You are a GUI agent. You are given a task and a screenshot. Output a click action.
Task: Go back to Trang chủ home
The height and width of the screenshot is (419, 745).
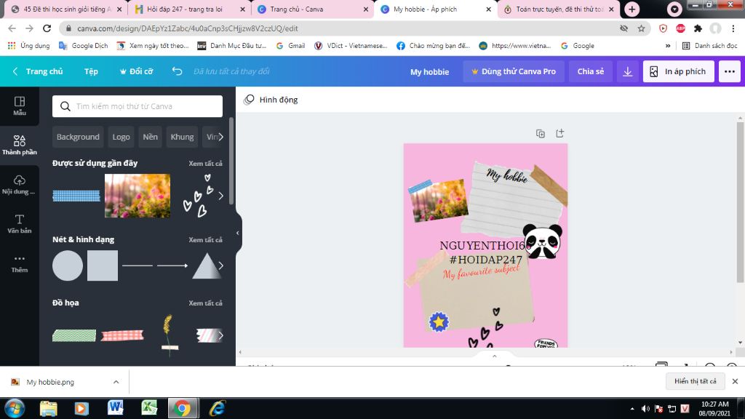click(x=38, y=71)
